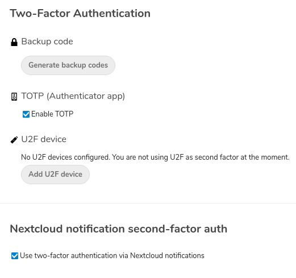Click the blue checkmark next to Enable TOTP
Screen dimensions: 296x278
click(26, 114)
